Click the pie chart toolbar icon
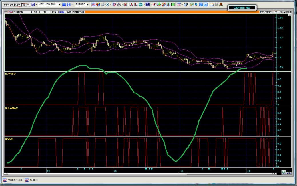Image resolution: width=297 pixels, height=186 pixels. (98, 5)
